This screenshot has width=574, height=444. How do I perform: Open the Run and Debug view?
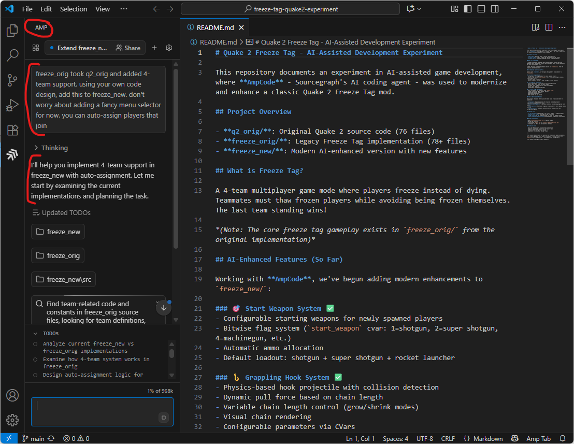point(12,105)
